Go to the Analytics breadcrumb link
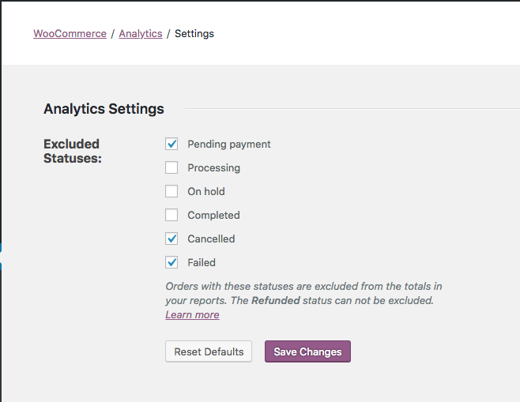The height and width of the screenshot is (402, 520). (141, 34)
